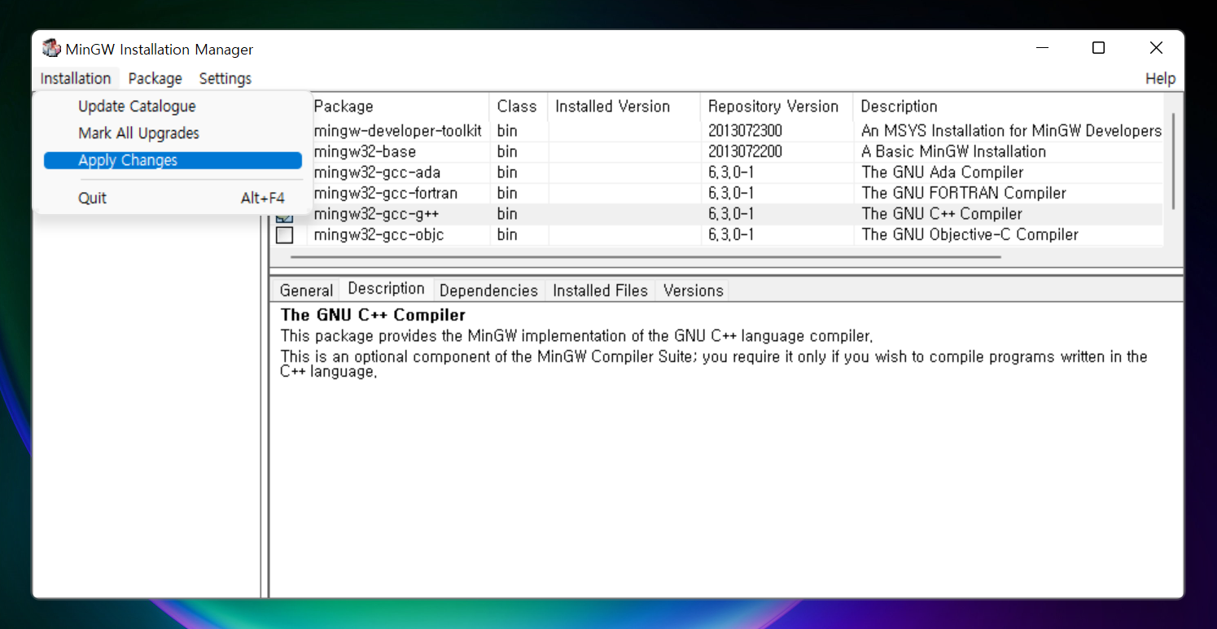Choose Update Catalogue from the menu
The image size is (1217, 629).
coord(173,107)
